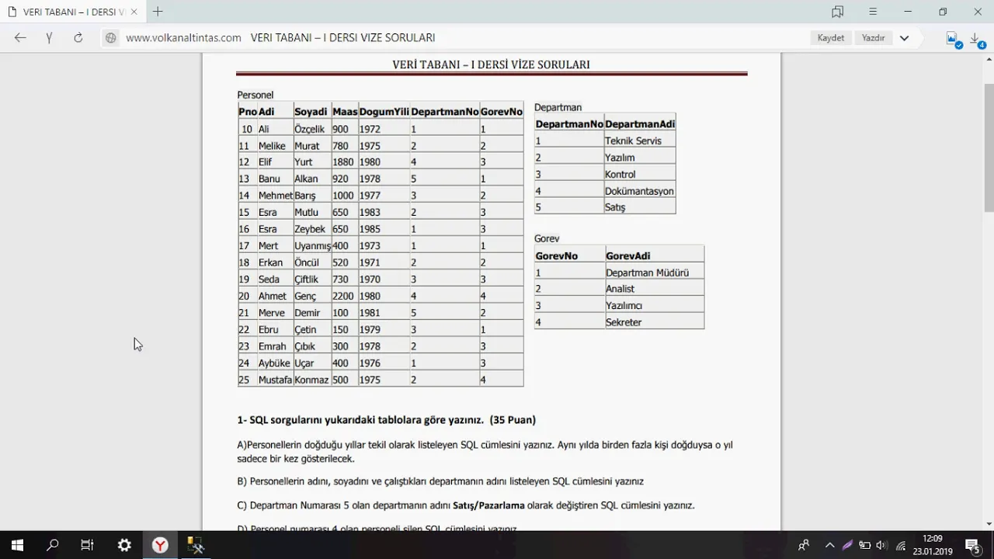The height and width of the screenshot is (559, 994).
Task: Click the Yandex home 'Y' icon in toolbar
Action: pos(49,37)
